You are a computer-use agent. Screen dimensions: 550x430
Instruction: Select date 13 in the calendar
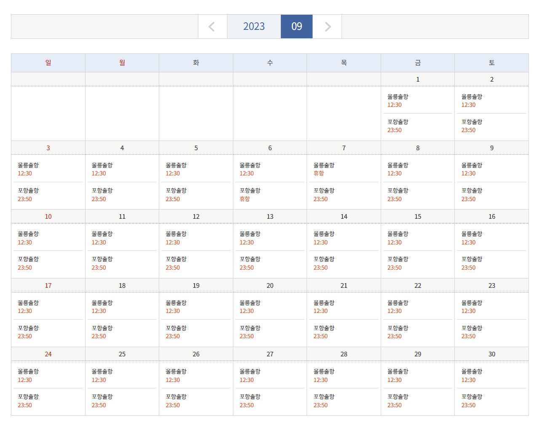(270, 216)
